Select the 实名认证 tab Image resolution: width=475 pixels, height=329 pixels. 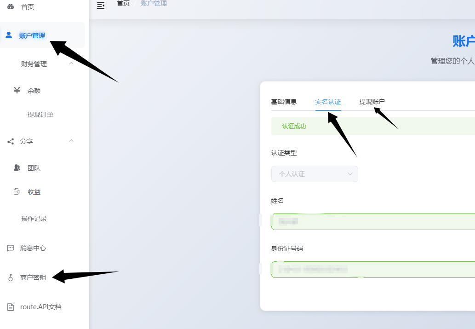click(x=328, y=102)
